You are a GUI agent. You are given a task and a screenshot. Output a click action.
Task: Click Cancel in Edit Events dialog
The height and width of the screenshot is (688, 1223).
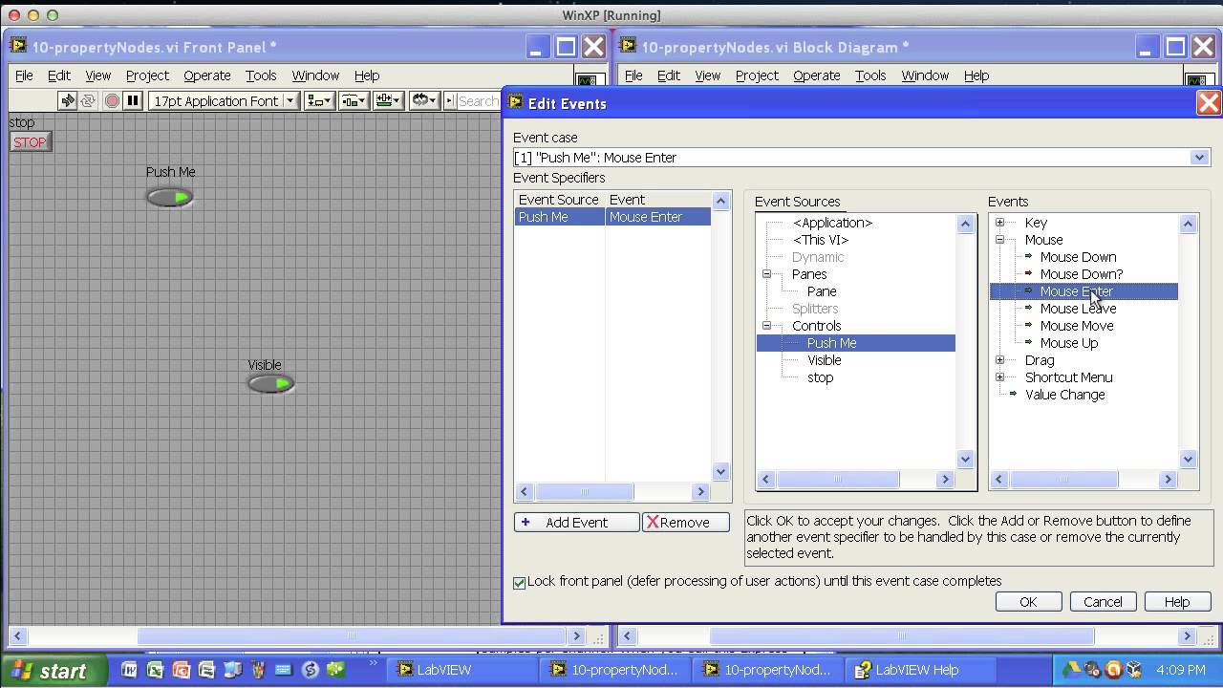coord(1103,602)
